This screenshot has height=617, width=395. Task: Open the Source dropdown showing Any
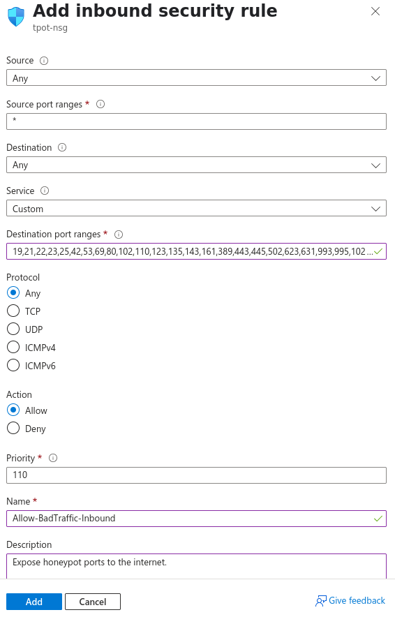point(196,78)
